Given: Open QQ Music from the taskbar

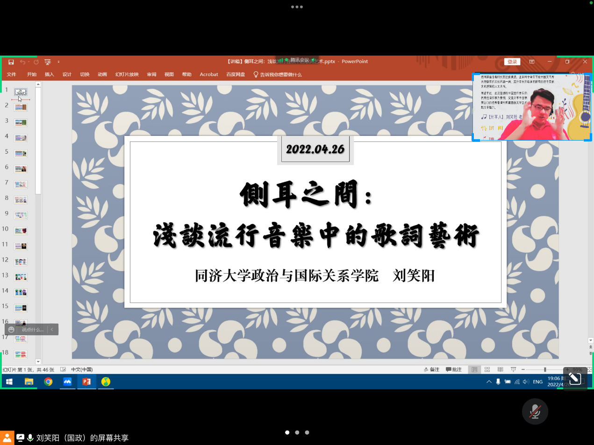Looking at the screenshot, I should 106,381.
